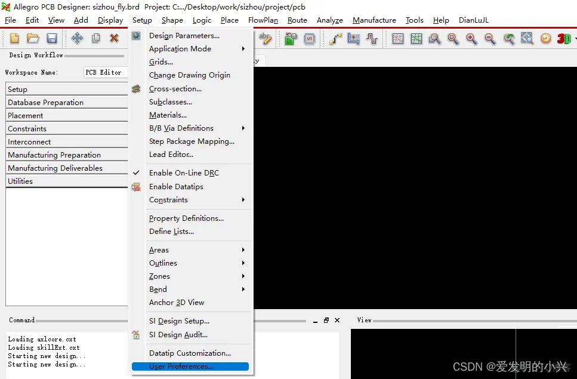Expand the Database Preparation workflow section
This screenshot has height=379, width=577.
(67, 102)
